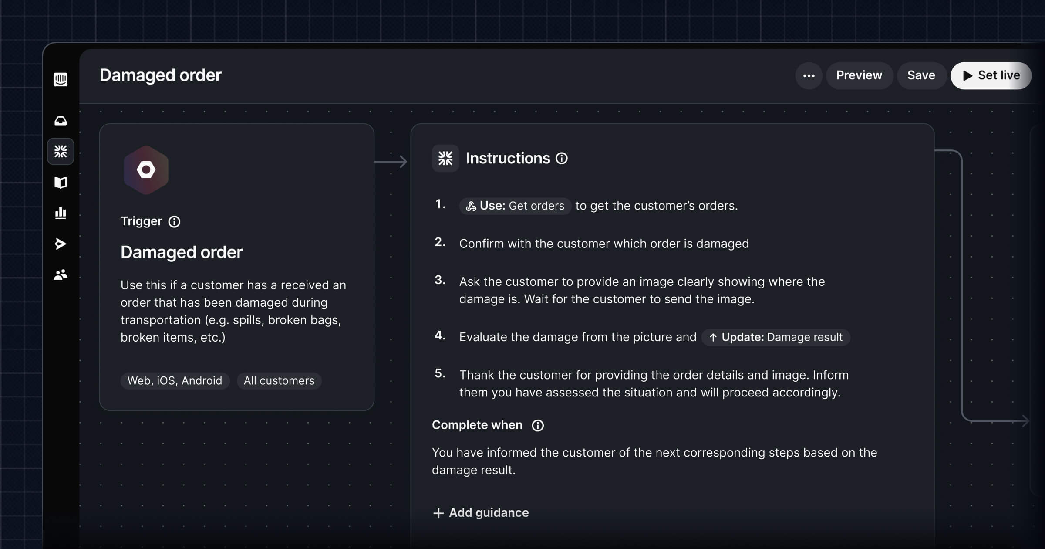Image resolution: width=1045 pixels, height=549 pixels.
Task: Click step 5 'Thank the customer' text
Action: [654, 383]
